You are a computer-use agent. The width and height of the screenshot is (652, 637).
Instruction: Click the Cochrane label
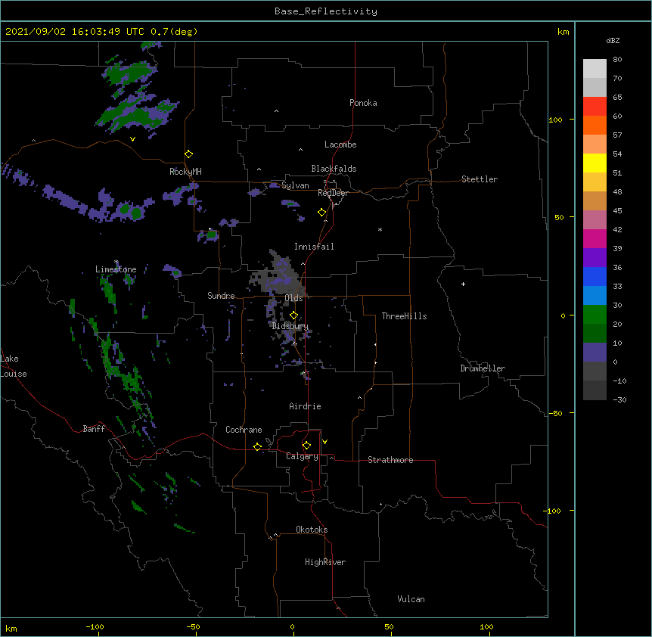[x=244, y=430]
